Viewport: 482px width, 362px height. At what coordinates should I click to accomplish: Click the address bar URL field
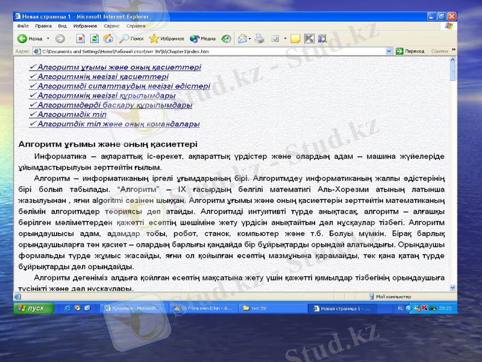[211, 52]
